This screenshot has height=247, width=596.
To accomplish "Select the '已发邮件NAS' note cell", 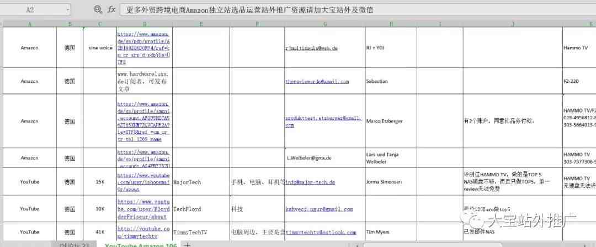I will [513, 232].
